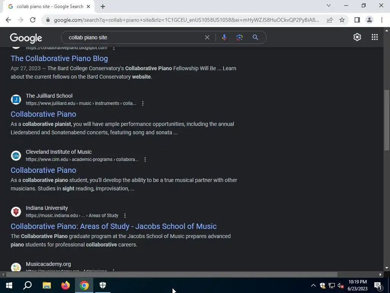This screenshot has width=390, height=293.
Task: Open more options for blogspot result
Action: tap(113, 48)
